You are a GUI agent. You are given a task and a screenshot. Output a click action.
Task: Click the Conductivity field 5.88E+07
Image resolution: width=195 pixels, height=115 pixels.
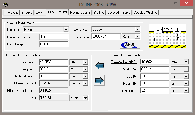[106, 36]
